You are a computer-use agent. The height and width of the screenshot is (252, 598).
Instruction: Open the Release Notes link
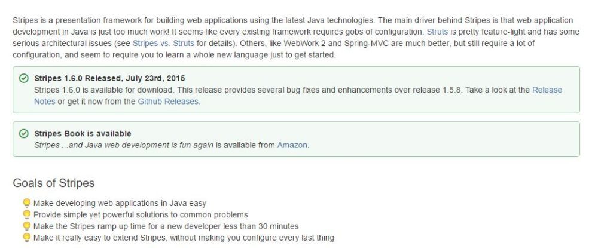coord(547,90)
